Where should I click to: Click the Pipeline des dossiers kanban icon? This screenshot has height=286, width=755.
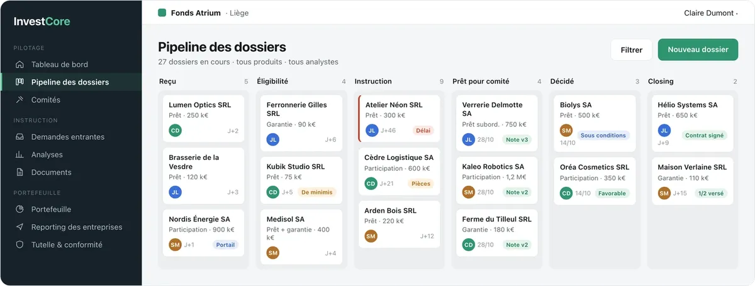pos(20,82)
